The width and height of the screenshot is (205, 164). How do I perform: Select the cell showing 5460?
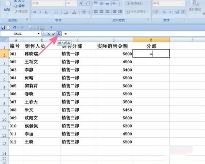114,110
